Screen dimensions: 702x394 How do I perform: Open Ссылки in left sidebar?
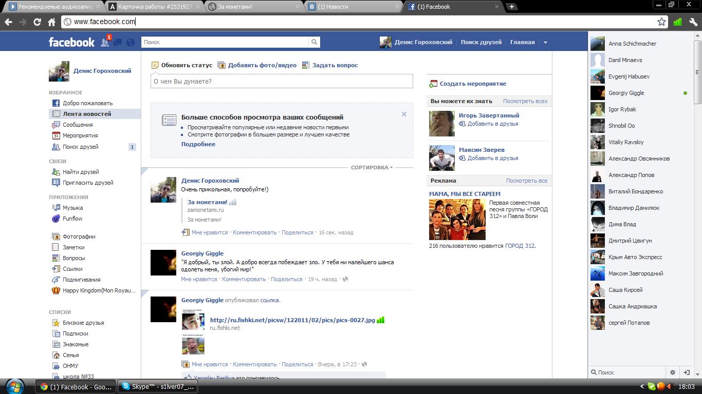click(x=67, y=269)
